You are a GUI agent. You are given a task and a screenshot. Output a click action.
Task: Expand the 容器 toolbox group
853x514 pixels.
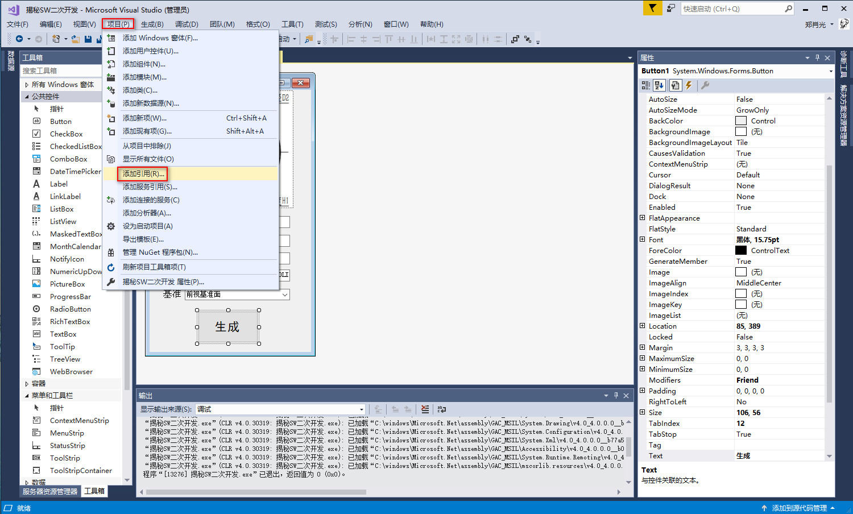27,384
